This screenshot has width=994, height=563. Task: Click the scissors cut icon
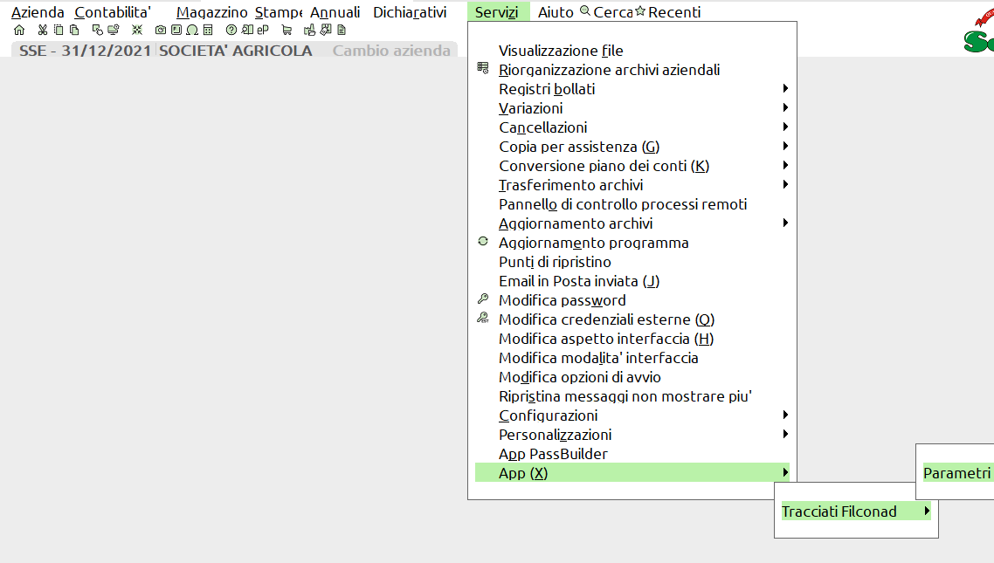tap(42, 30)
